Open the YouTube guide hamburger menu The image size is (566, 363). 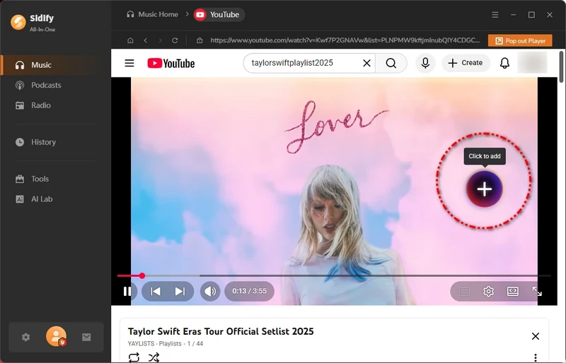click(x=129, y=63)
